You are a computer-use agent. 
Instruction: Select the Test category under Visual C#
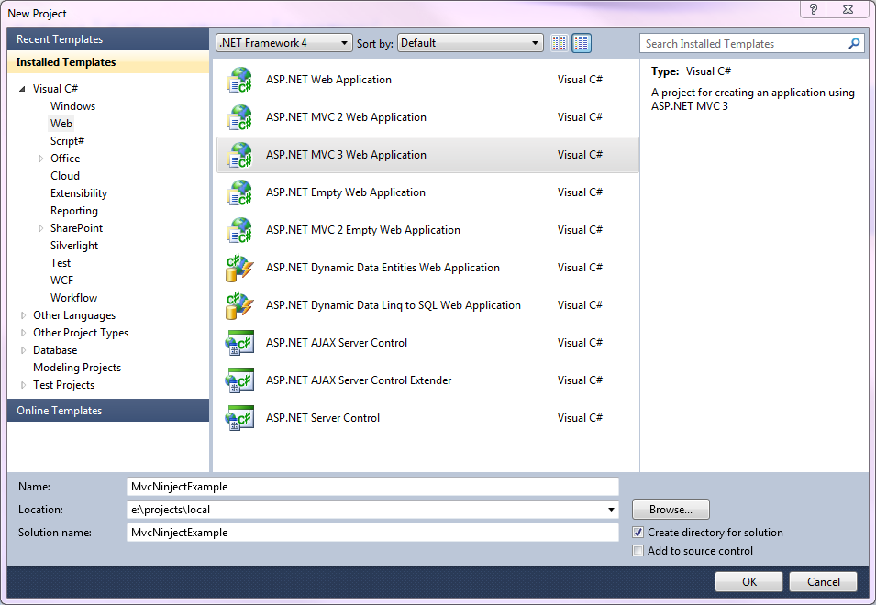click(61, 263)
